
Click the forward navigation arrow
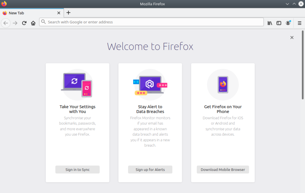(x=15, y=23)
